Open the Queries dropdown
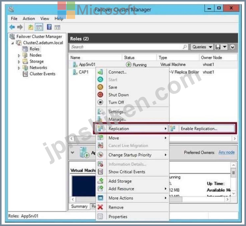This screenshot has height=226, width=246. click(202, 47)
